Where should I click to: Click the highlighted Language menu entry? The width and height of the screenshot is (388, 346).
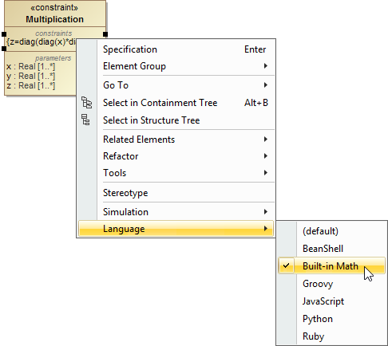[x=176, y=229]
